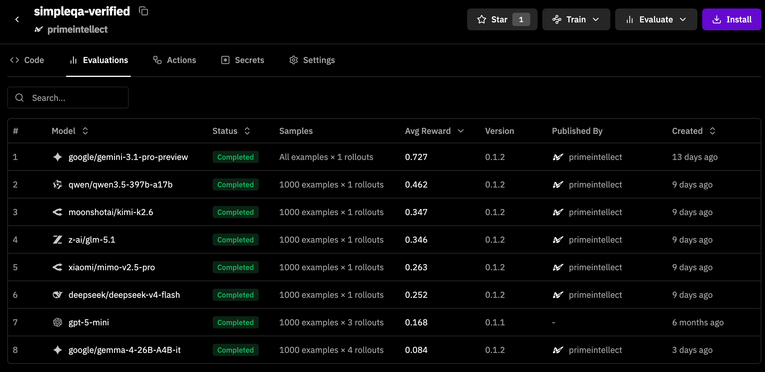The image size is (765, 372).
Task: Click the Gemini sparkle icon for gemini-3.1-pro-preview
Action: 57,157
